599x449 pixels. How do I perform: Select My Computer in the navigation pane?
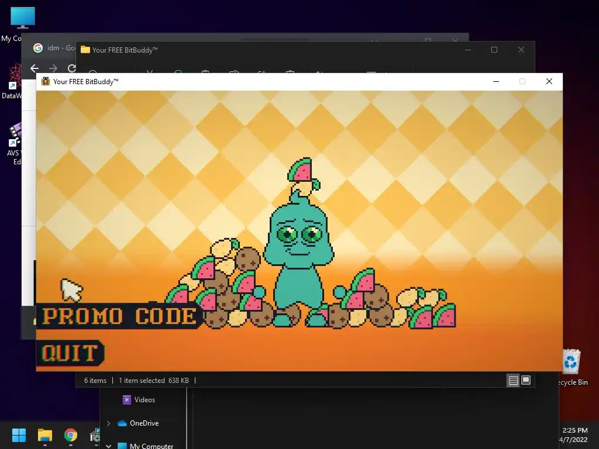click(x=152, y=445)
